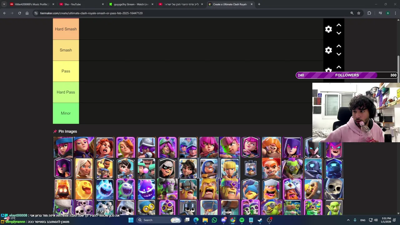
Task: Click the tiermaker.com address bar URL
Action: (x=91, y=13)
